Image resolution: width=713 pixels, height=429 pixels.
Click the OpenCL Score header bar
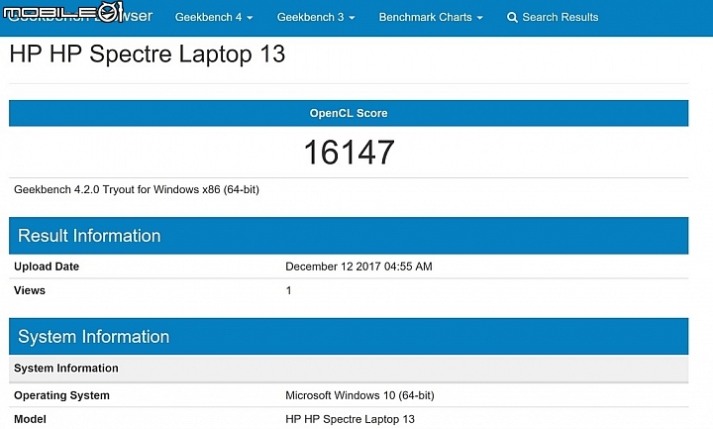point(349,113)
